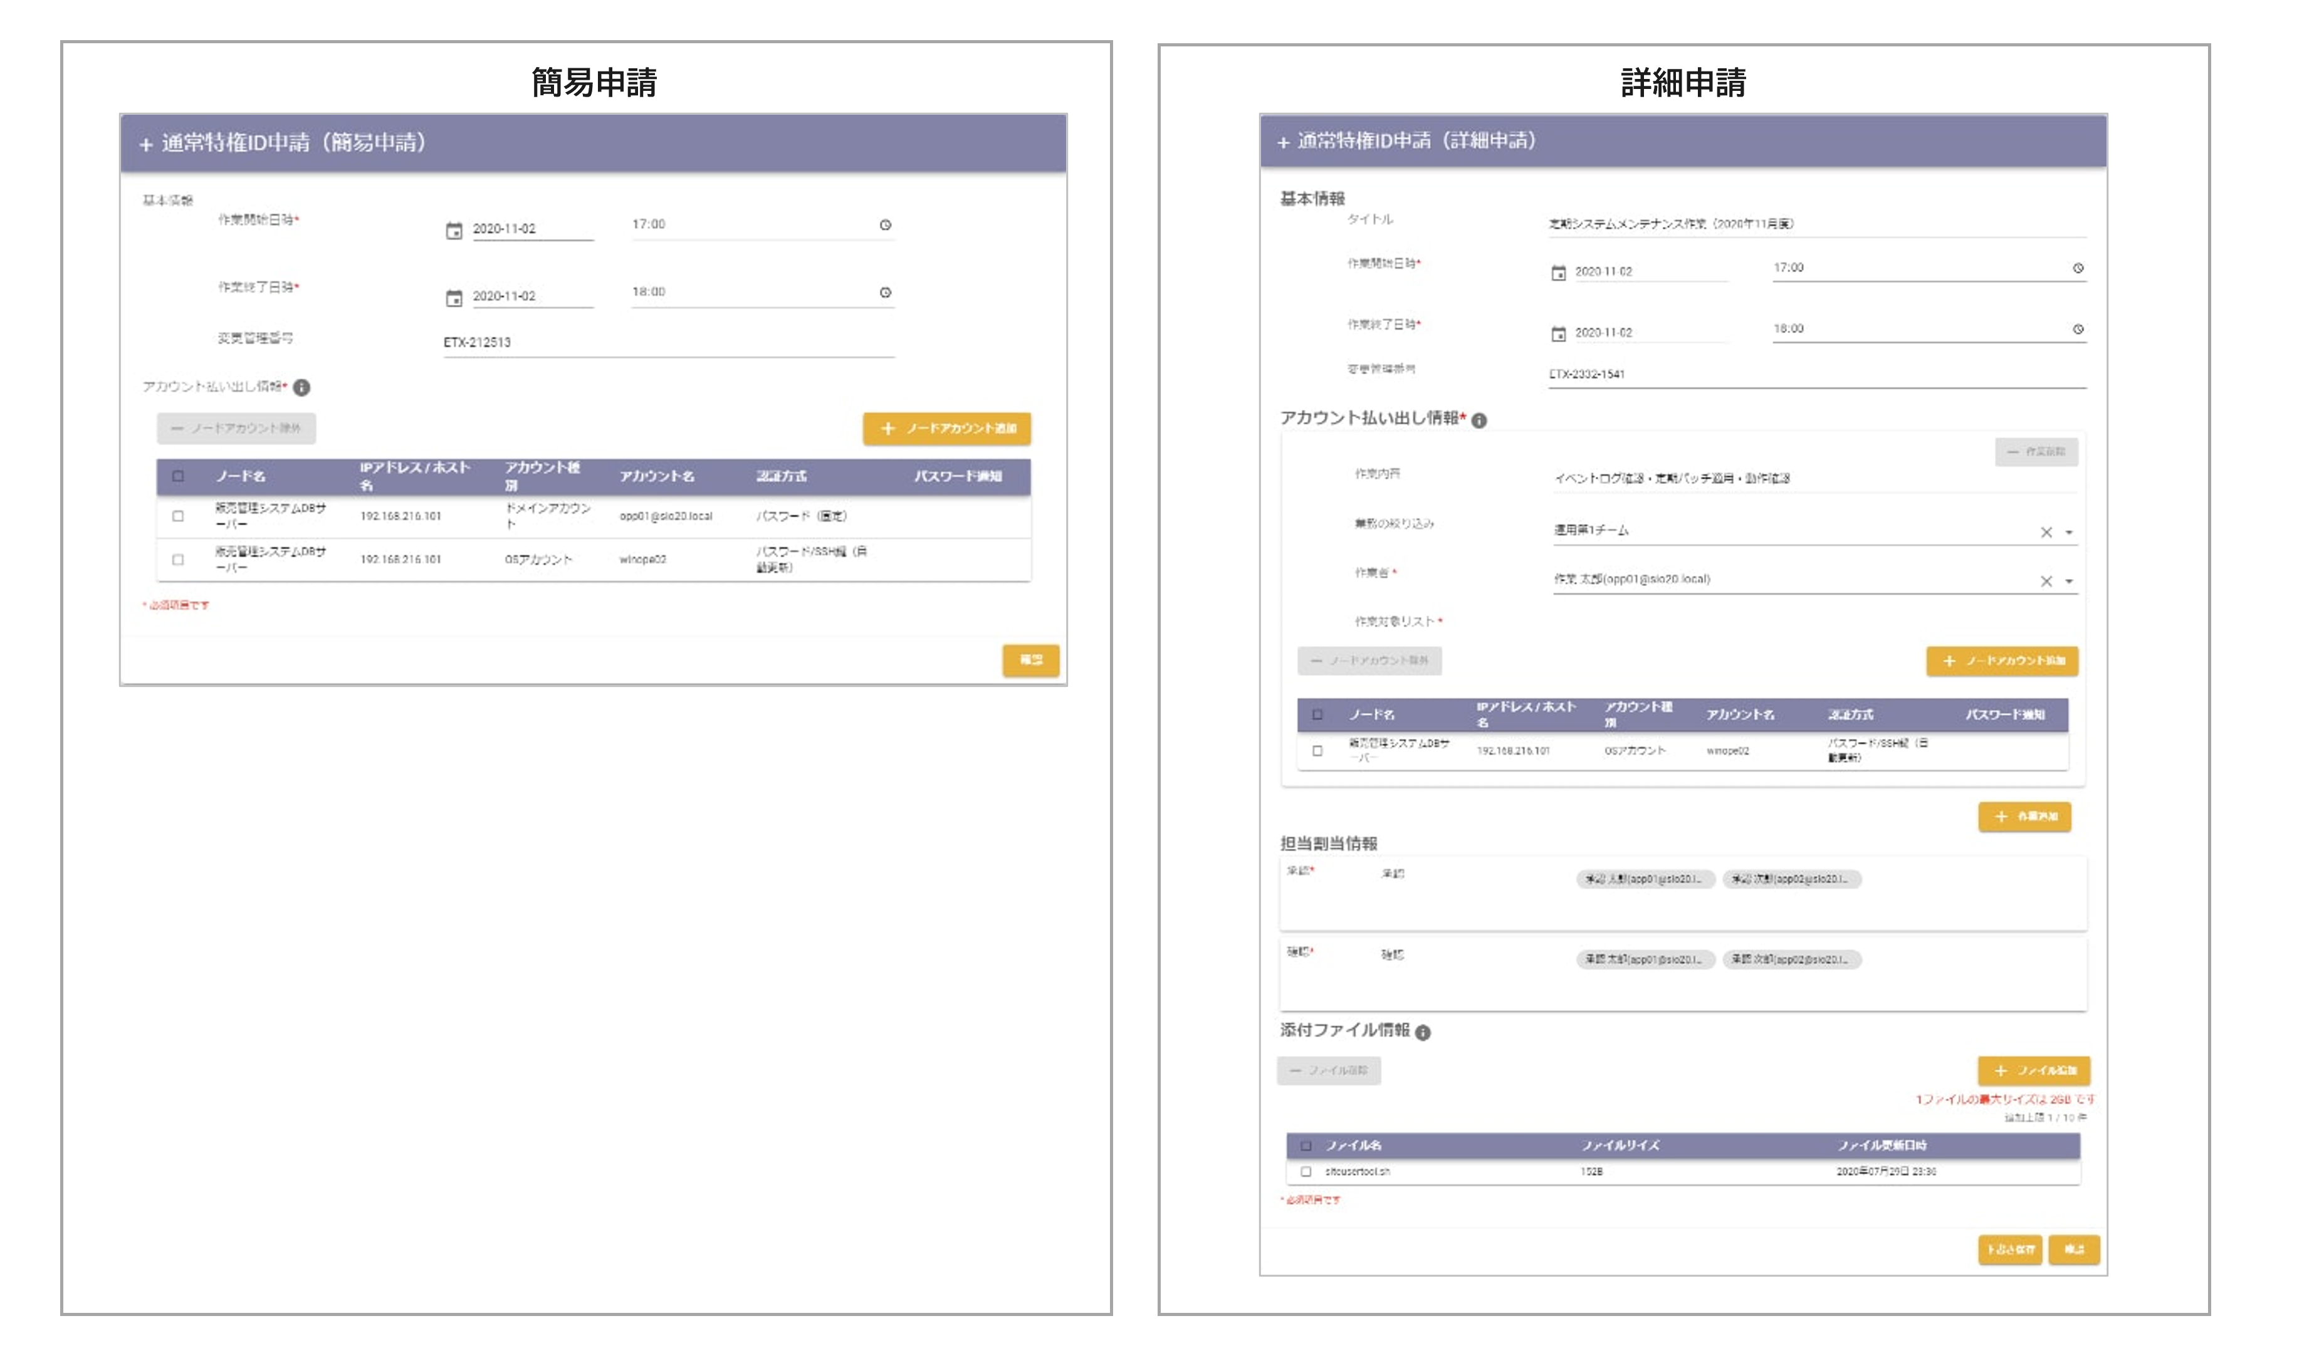
Task: Open calendar icon for end date in simple form
Action: click(454, 298)
